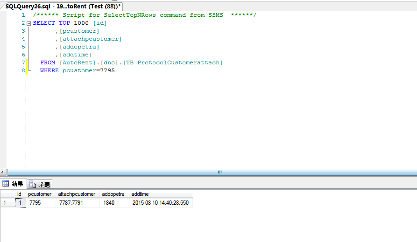417x242 pixels.
Task: Click the TOP keyword in the query
Action: click(x=64, y=23)
